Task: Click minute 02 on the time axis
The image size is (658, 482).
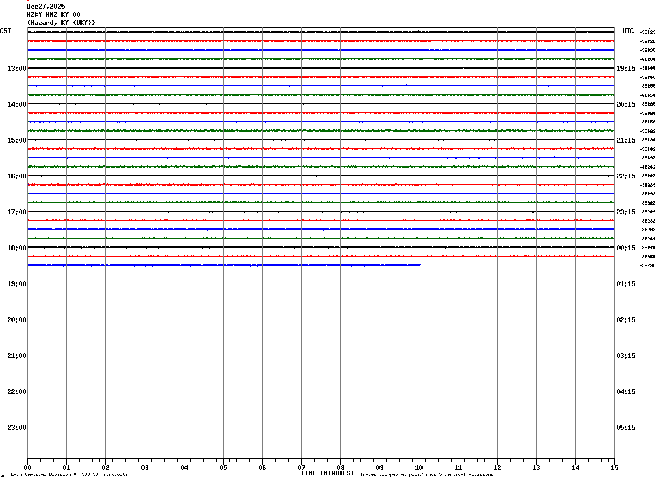Action: point(105,467)
